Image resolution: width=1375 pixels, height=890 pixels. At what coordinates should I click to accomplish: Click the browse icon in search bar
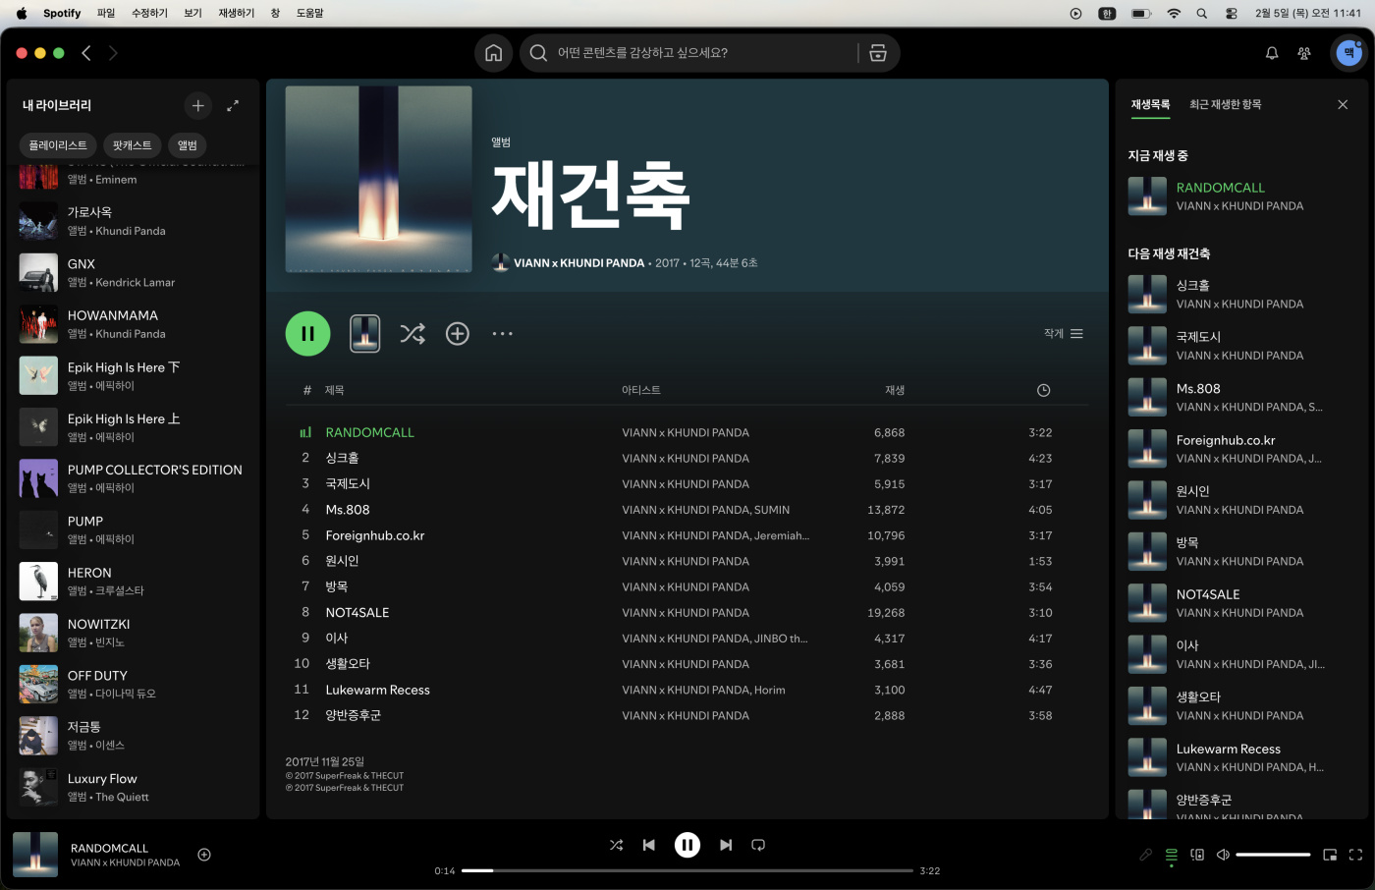tap(878, 53)
